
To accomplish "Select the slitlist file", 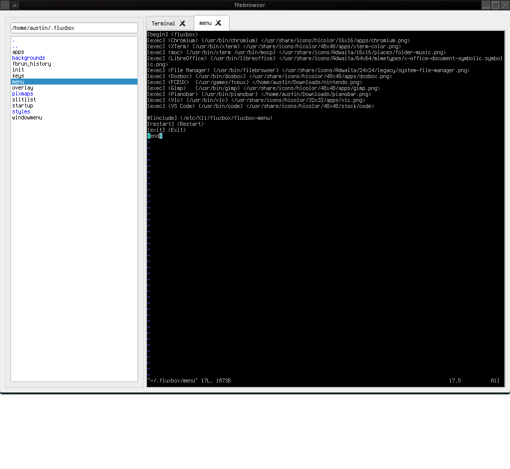I will click(x=22, y=99).
